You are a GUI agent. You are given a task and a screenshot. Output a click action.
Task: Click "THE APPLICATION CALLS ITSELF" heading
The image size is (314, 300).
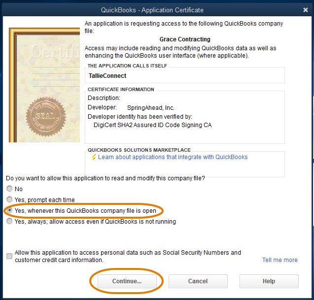pos(127,66)
